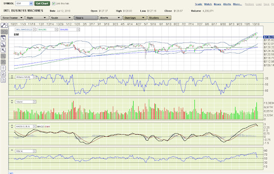This screenshot has height=174, width=274.
Task: Click inside the SYMBOL input field
Action: point(22,3)
